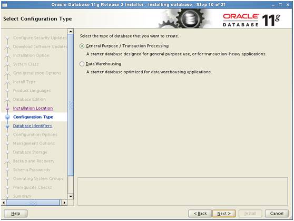Viewport: 294px width, 221px height.
Task: Click the Backup and Recovery step
Action: 34,161
